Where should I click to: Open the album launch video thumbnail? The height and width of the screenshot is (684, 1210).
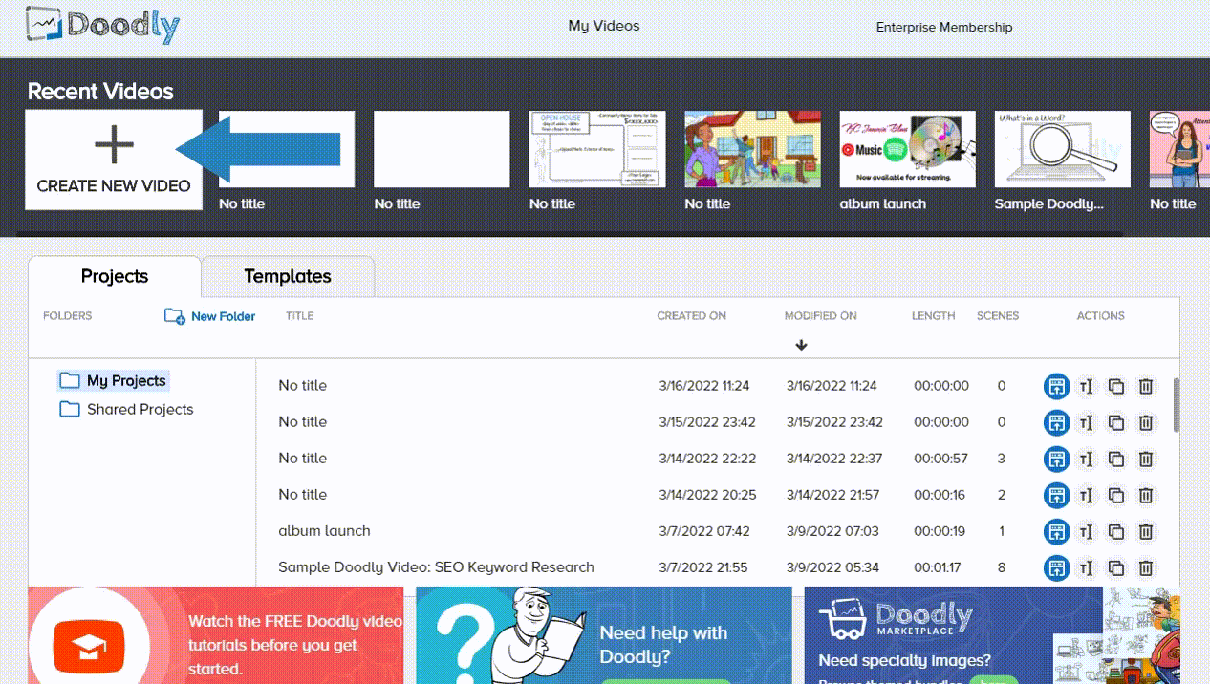point(908,149)
